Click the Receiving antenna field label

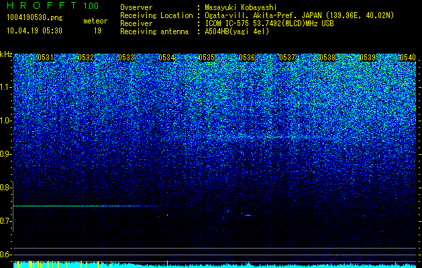(x=154, y=31)
